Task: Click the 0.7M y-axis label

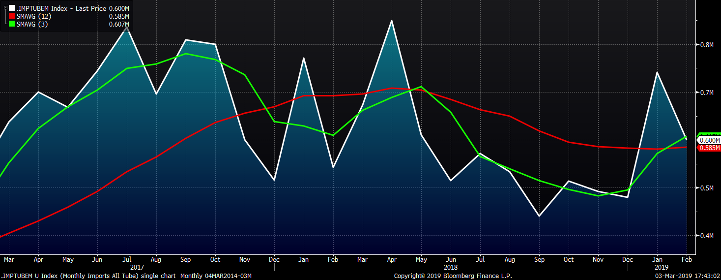Action: [707, 93]
